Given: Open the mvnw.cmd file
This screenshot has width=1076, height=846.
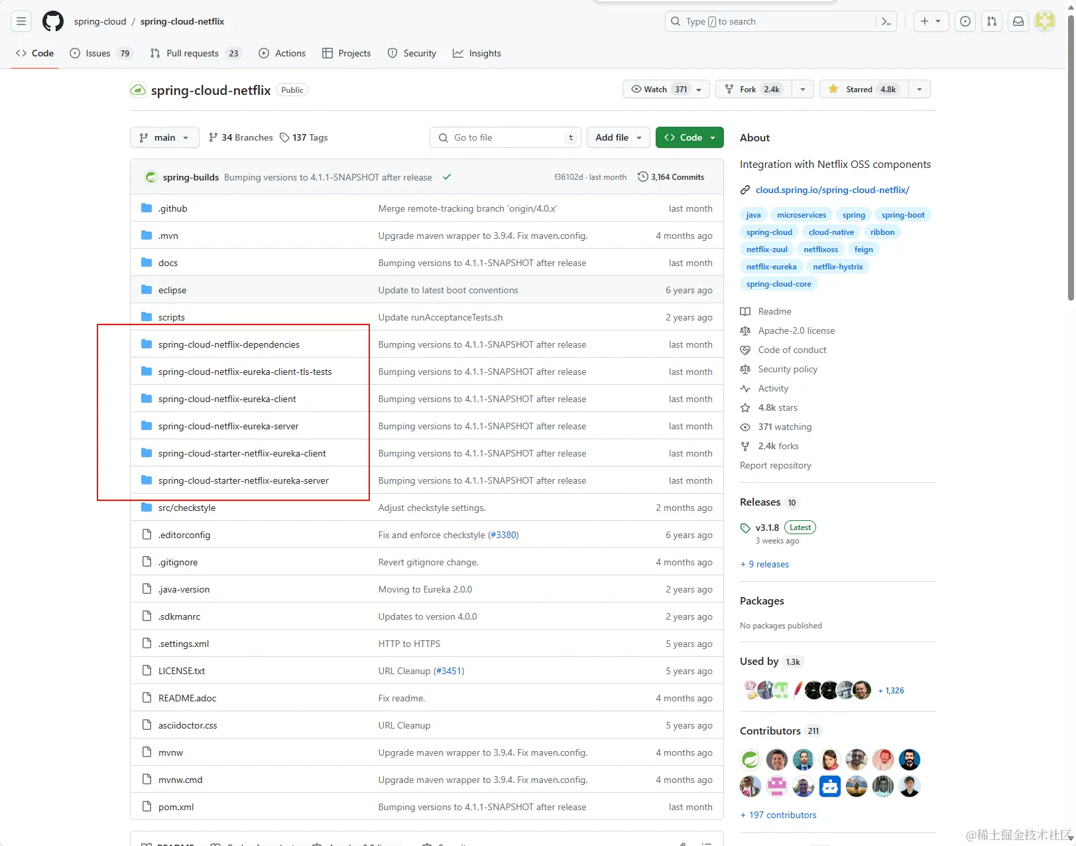Looking at the screenshot, I should pos(180,780).
